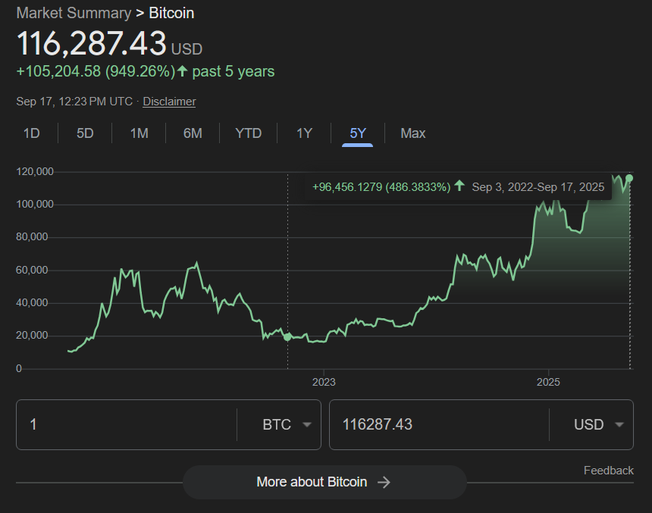Click the Market Summary breadcrumb
Viewport: 652px width, 513px height.
coord(74,13)
